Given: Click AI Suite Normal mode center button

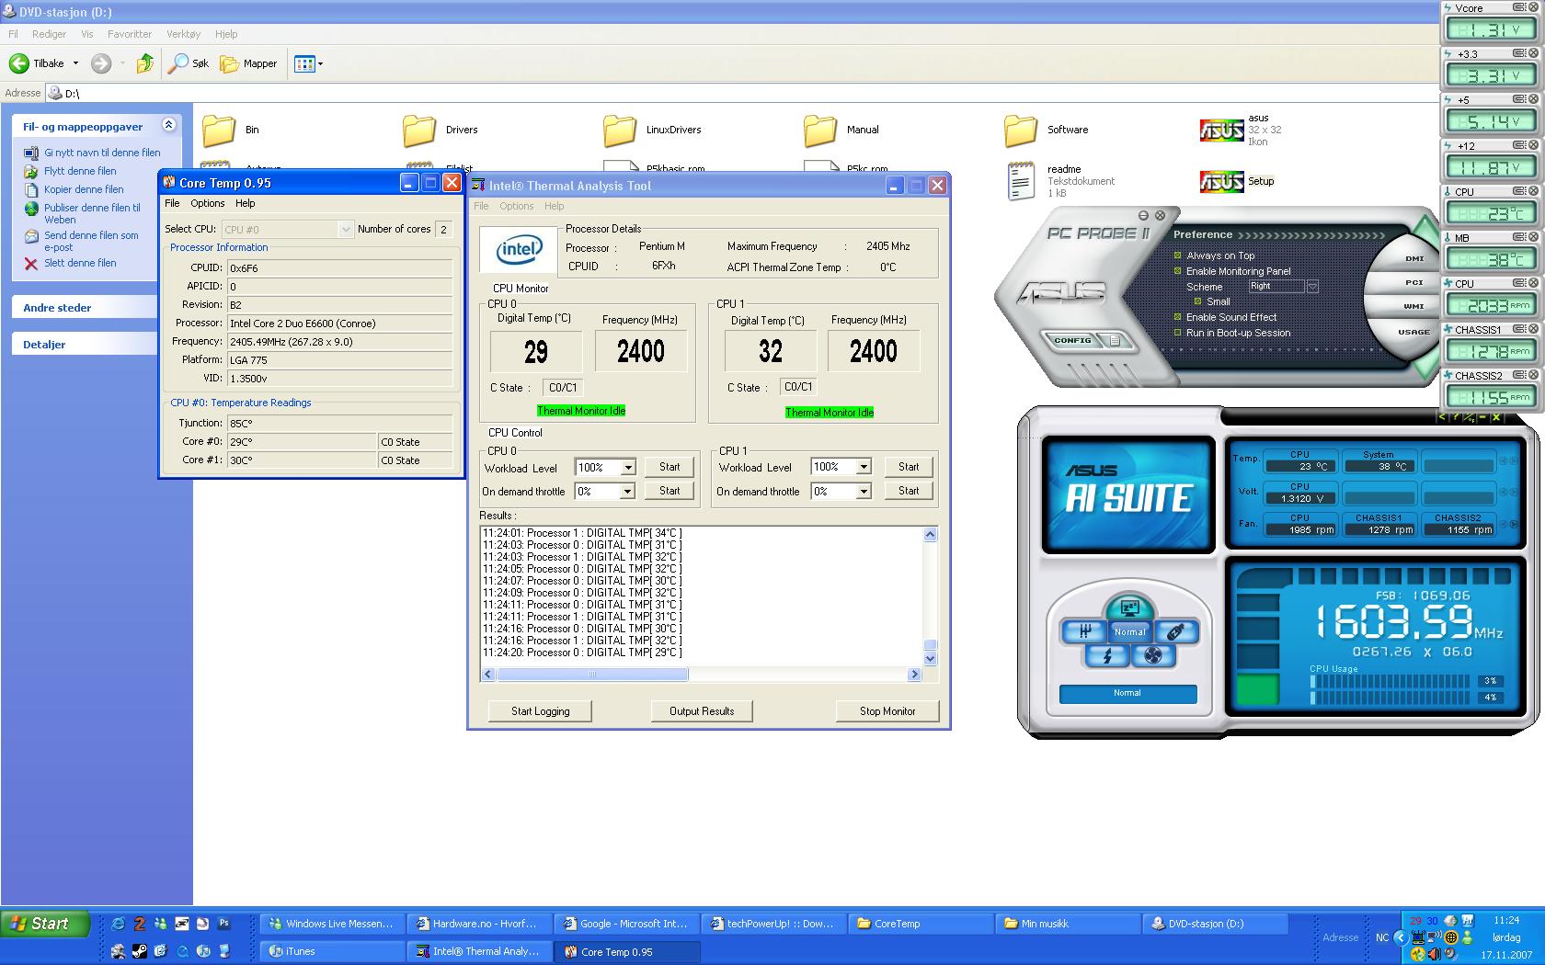Looking at the screenshot, I should tap(1129, 632).
